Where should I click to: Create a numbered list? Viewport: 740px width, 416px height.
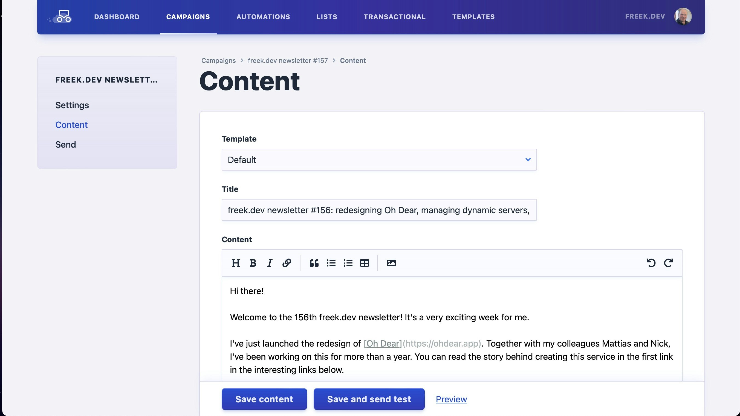tap(348, 263)
